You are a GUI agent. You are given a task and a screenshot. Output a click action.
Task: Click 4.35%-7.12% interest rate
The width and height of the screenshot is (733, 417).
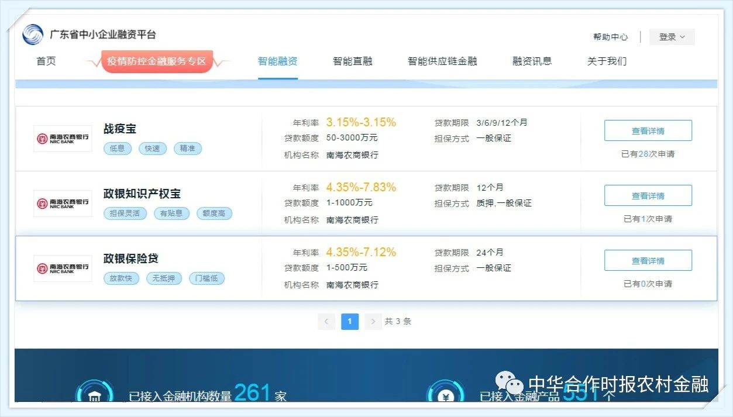(x=361, y=252)
